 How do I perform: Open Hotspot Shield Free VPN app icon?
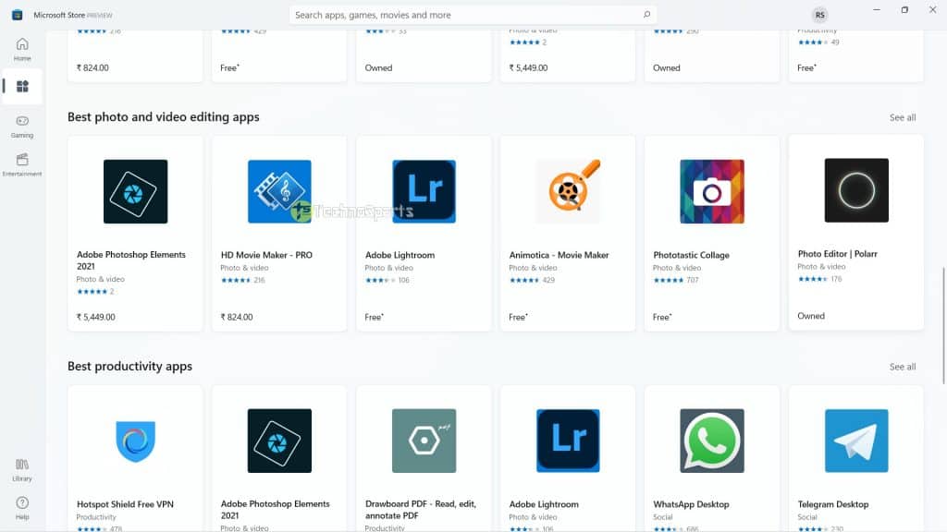135,441
